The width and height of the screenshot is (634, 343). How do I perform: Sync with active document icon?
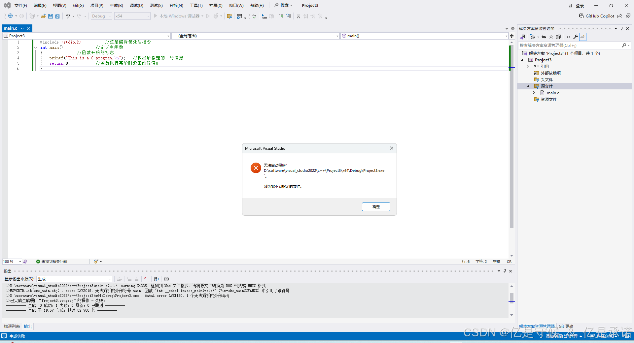[544, 37]
